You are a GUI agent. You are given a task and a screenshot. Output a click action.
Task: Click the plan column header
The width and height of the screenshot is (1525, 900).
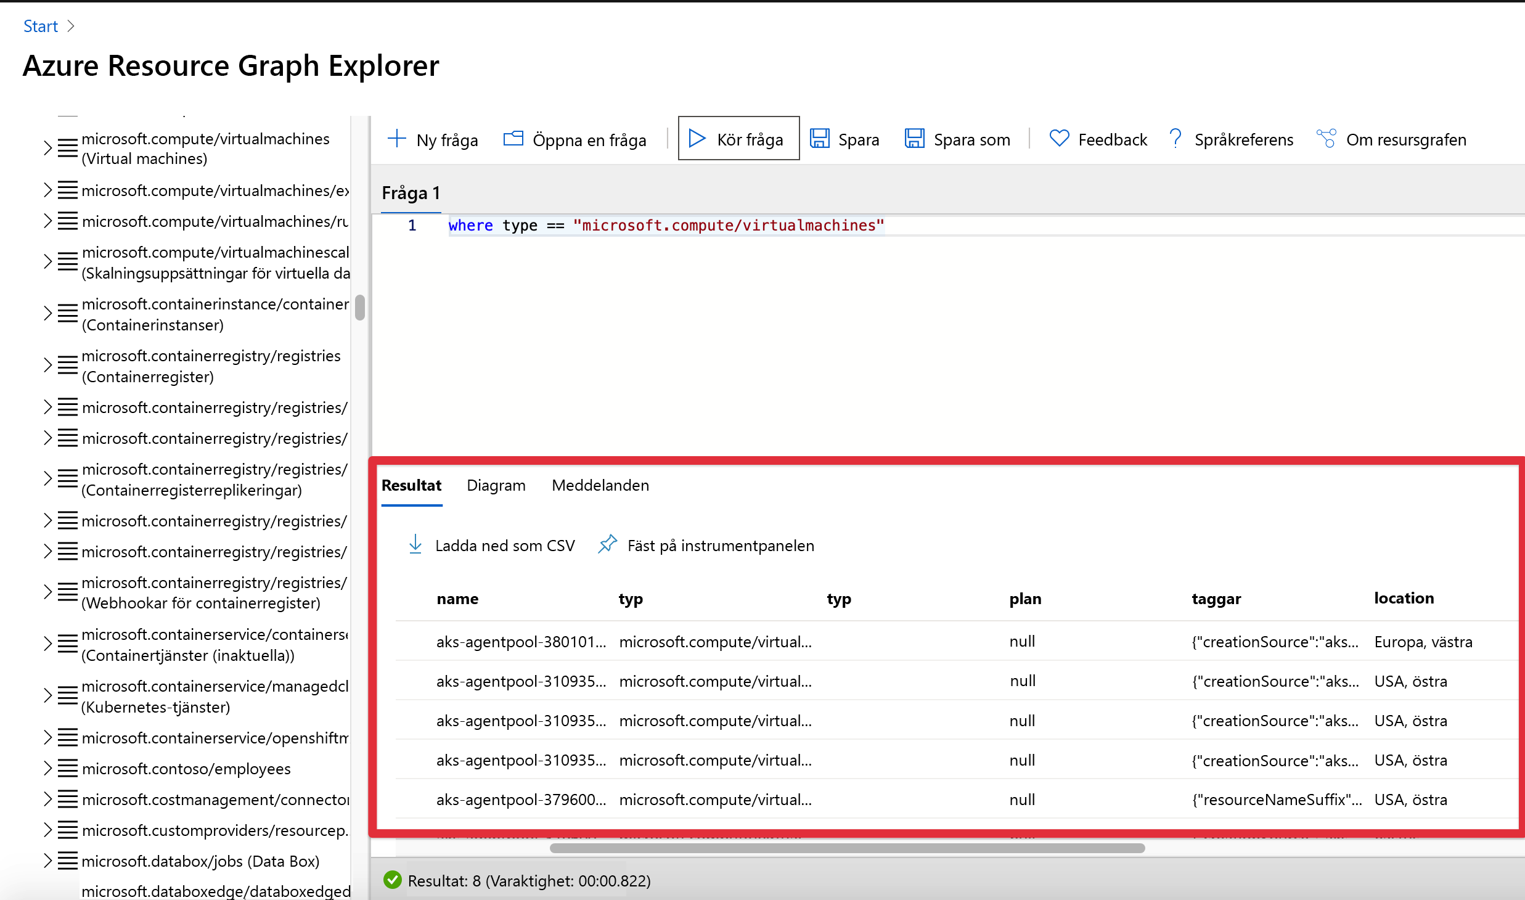[1025, 599]
